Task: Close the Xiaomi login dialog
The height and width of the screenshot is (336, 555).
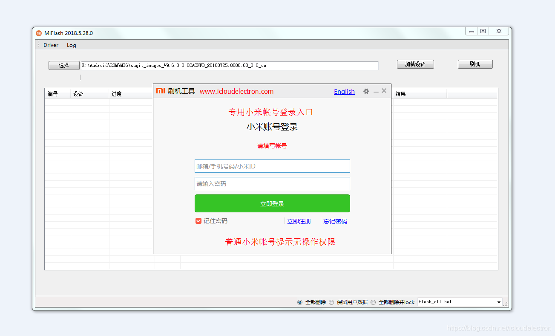Action: tap(384, 91)
